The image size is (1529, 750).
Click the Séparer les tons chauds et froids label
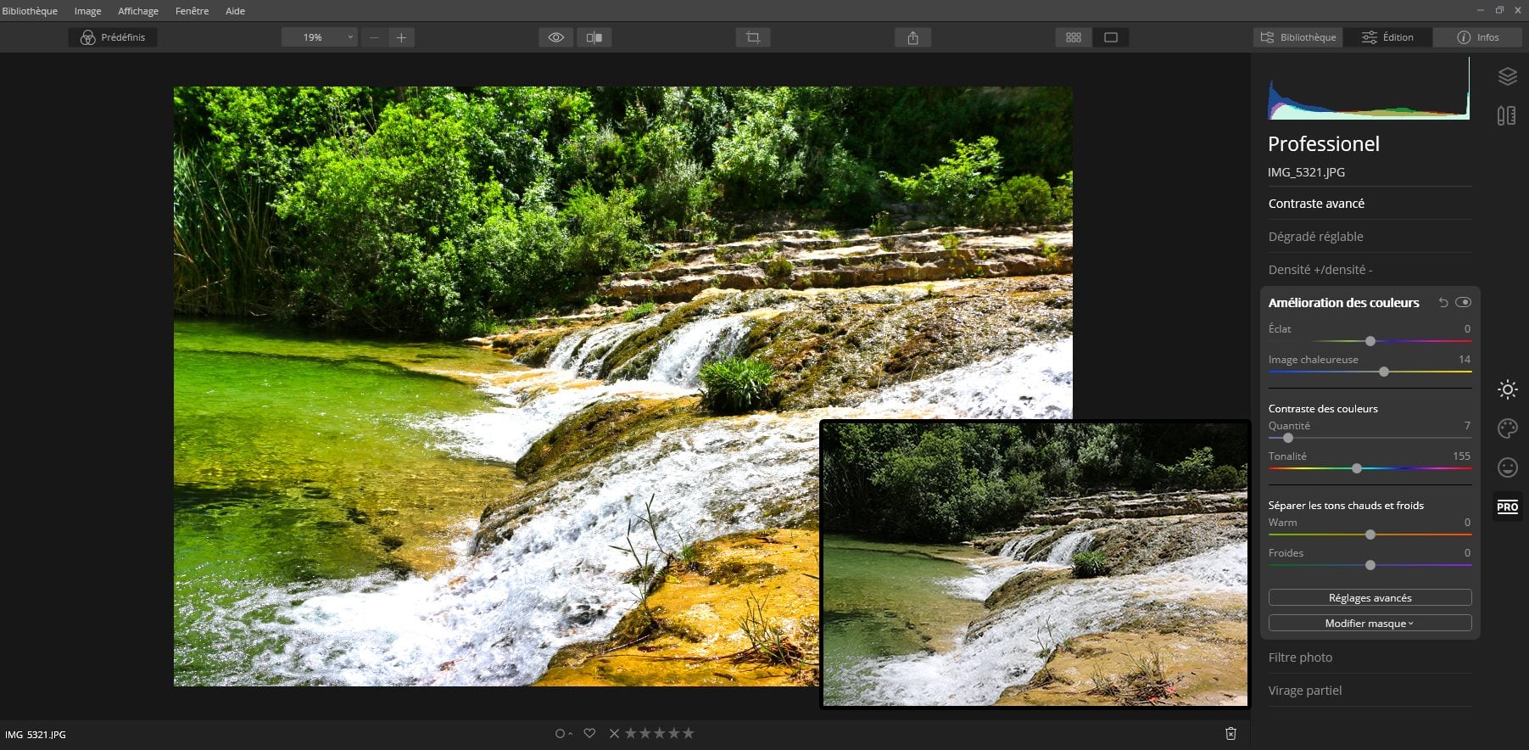click(1346, 506)
